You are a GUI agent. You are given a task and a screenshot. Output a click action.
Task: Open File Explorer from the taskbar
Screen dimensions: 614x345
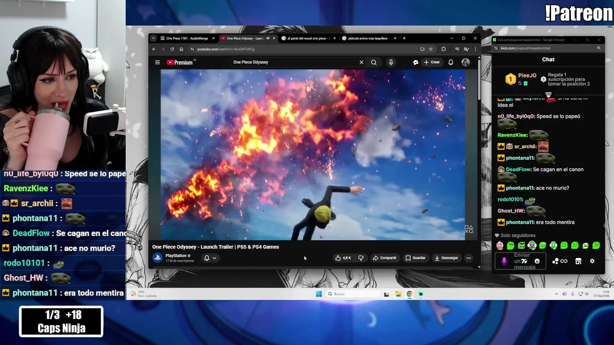pos(398,294)
